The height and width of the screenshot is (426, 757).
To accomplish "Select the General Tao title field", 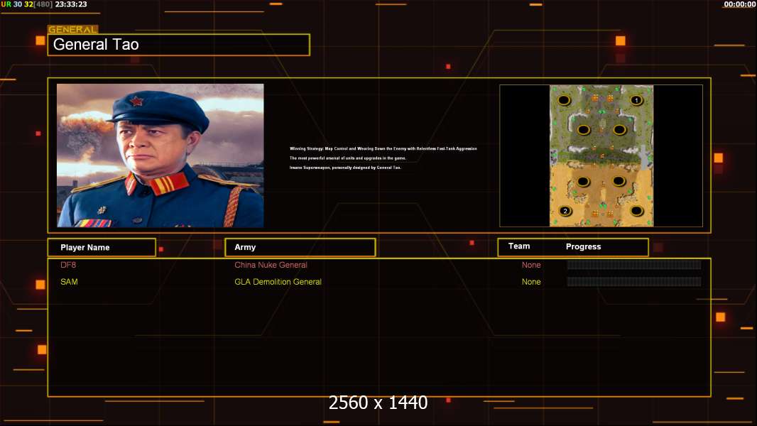I will [179, 45].
